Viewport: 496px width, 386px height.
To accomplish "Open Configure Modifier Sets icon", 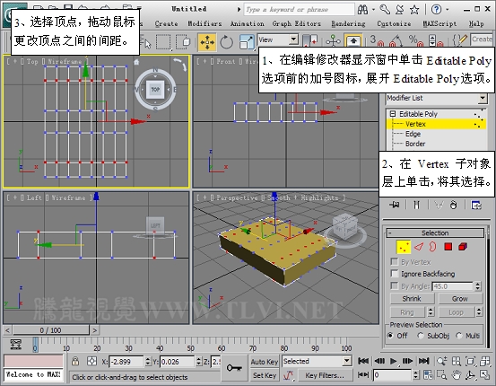I will [476, 205].
